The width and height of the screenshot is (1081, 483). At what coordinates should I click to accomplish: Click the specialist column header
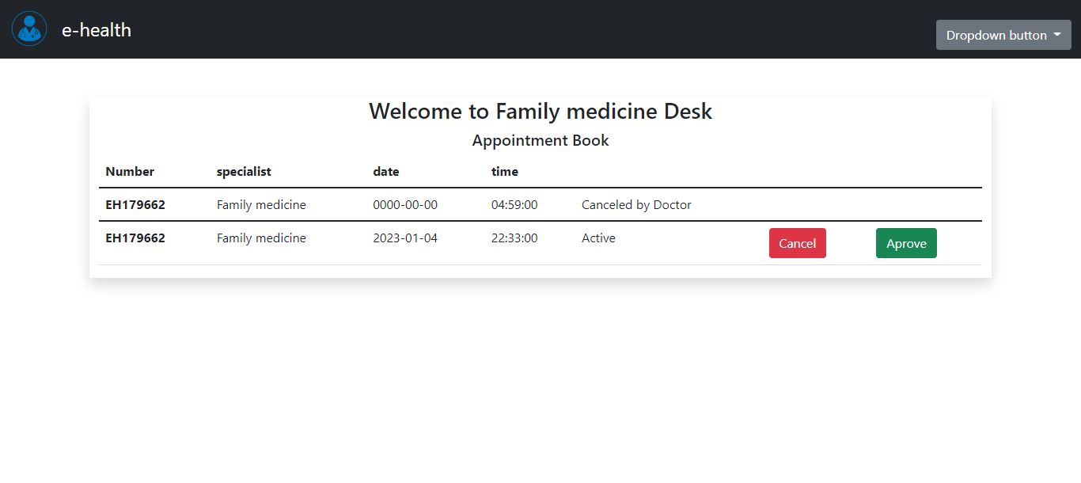click(244, 171)
